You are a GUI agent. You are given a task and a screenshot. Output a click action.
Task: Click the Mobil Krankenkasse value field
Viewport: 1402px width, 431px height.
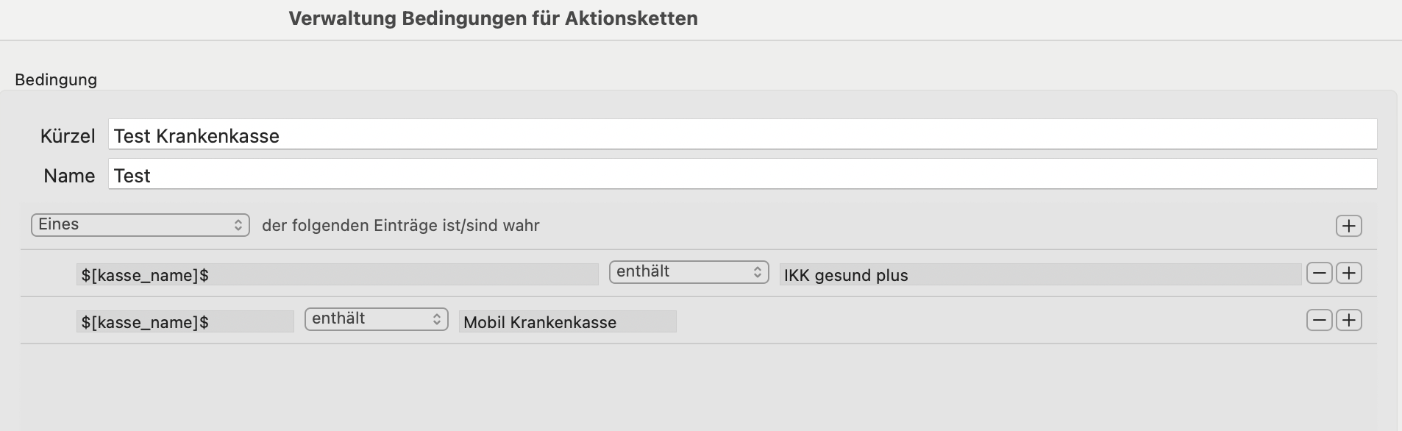point(568,322)
